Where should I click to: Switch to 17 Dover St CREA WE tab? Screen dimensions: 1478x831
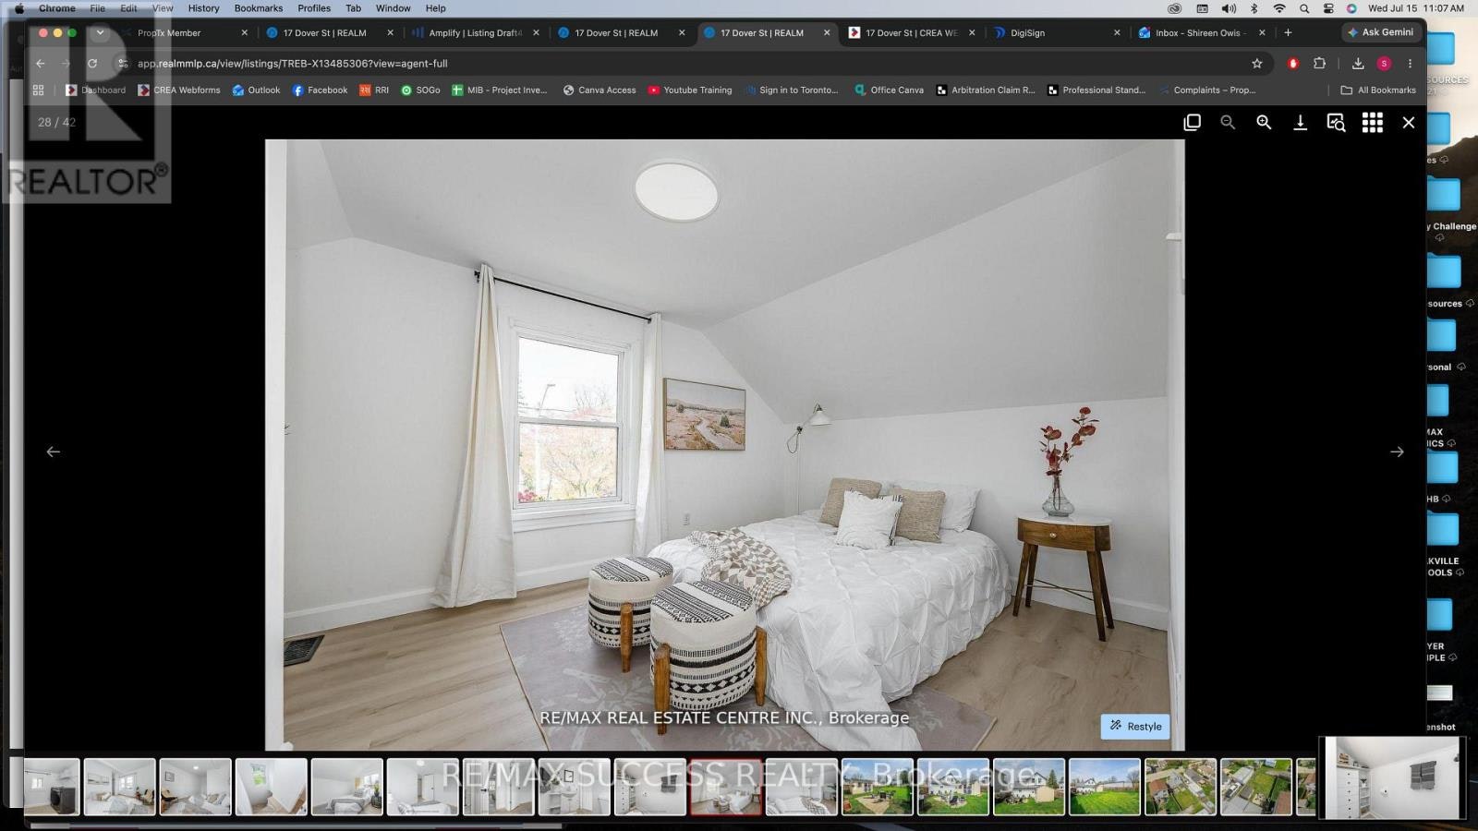tap(912, 32)
